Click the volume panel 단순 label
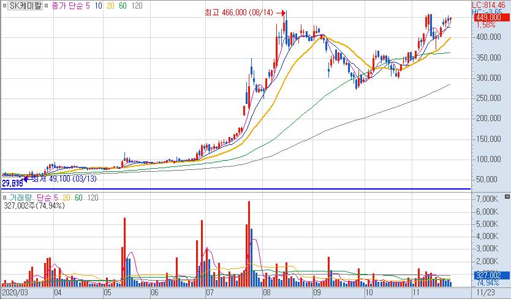 tap(44, 197)
